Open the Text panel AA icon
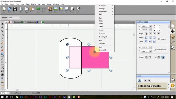 tap(173, 48)
